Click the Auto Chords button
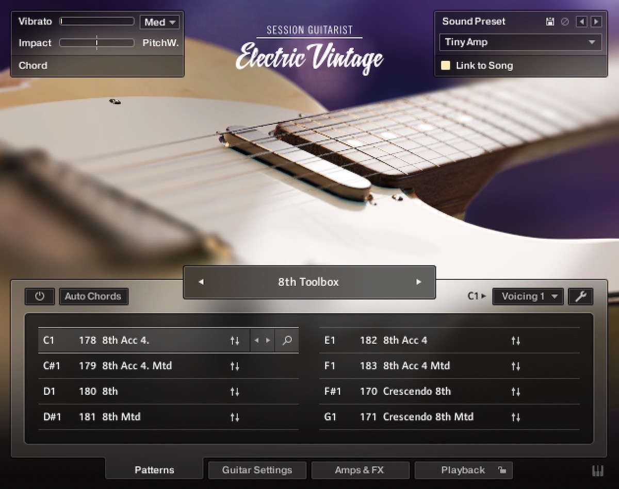This screenshot has height=489, width=619. (93, 296)
